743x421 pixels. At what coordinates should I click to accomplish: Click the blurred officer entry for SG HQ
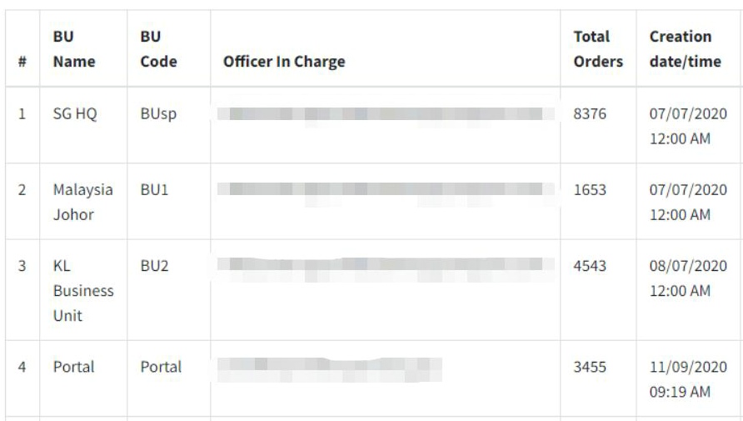tap(386, 117)
